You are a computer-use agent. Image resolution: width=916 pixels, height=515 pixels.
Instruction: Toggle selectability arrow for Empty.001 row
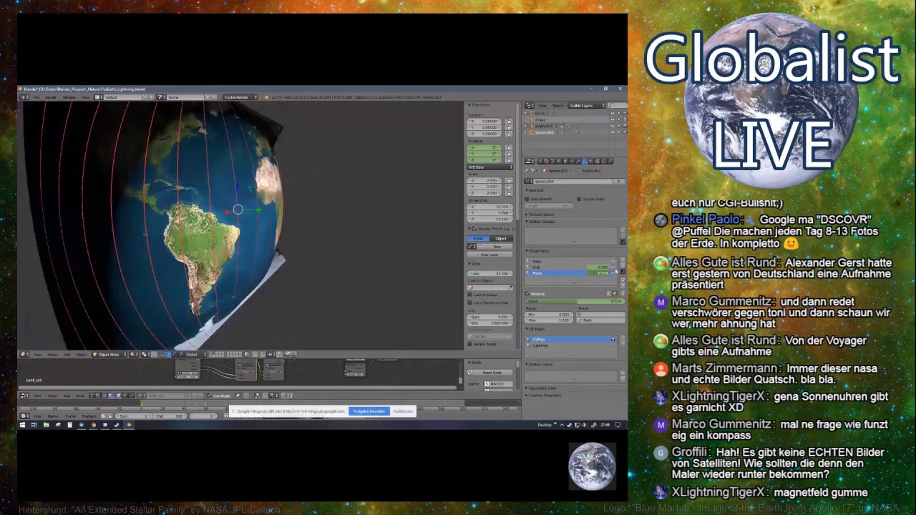(619, 126)
